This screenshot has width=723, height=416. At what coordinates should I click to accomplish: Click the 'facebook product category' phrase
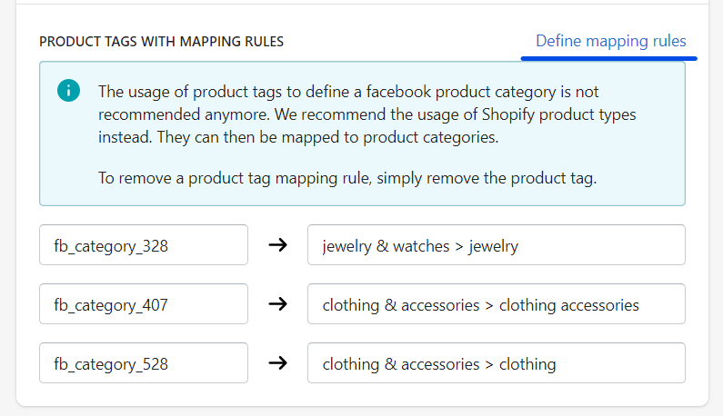(x=461, y=92)
